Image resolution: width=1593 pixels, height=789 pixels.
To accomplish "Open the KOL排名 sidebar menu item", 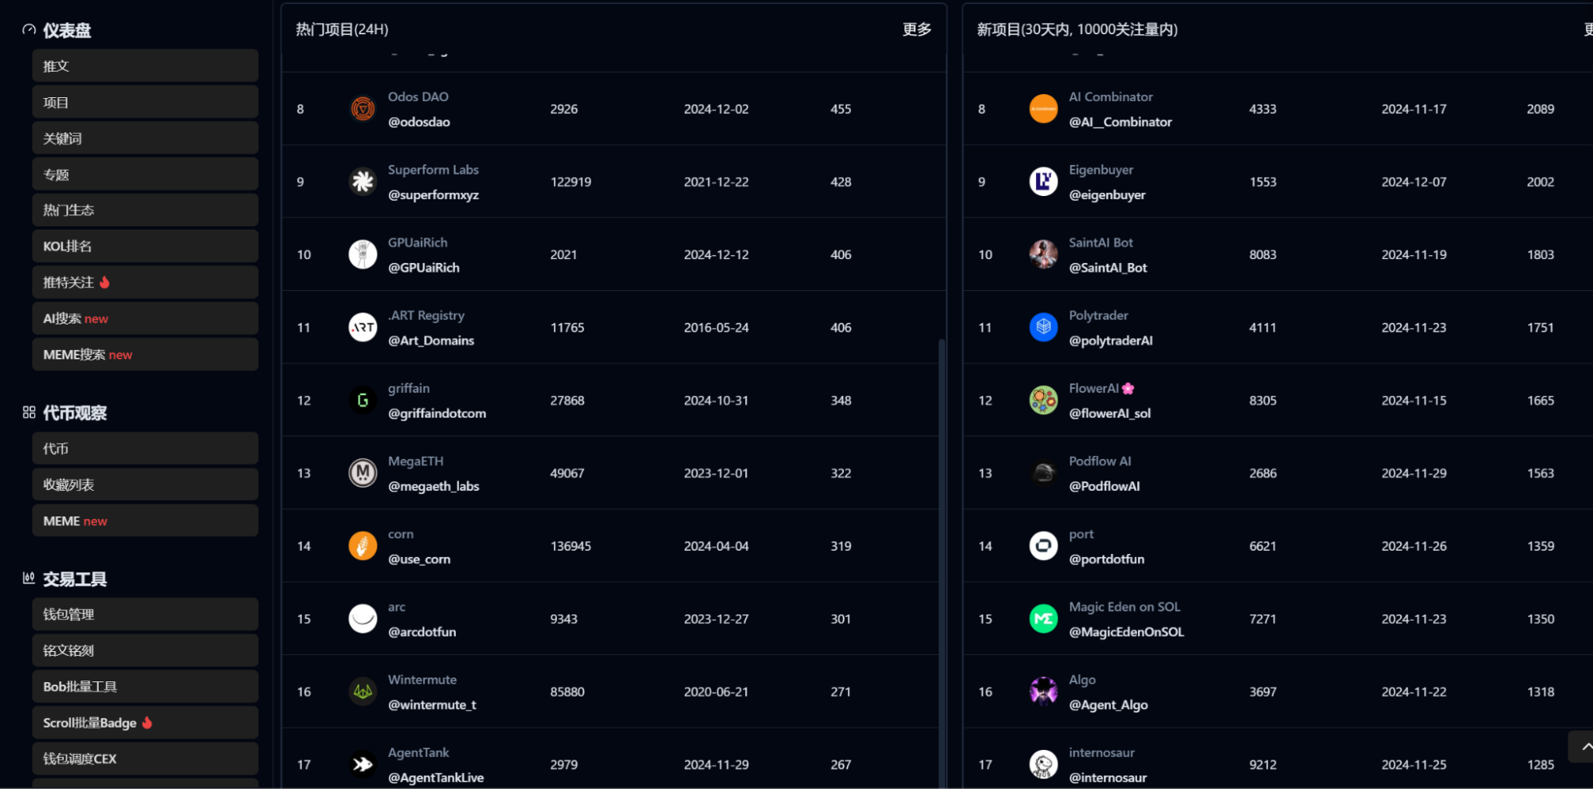I will tap(145, 246).
